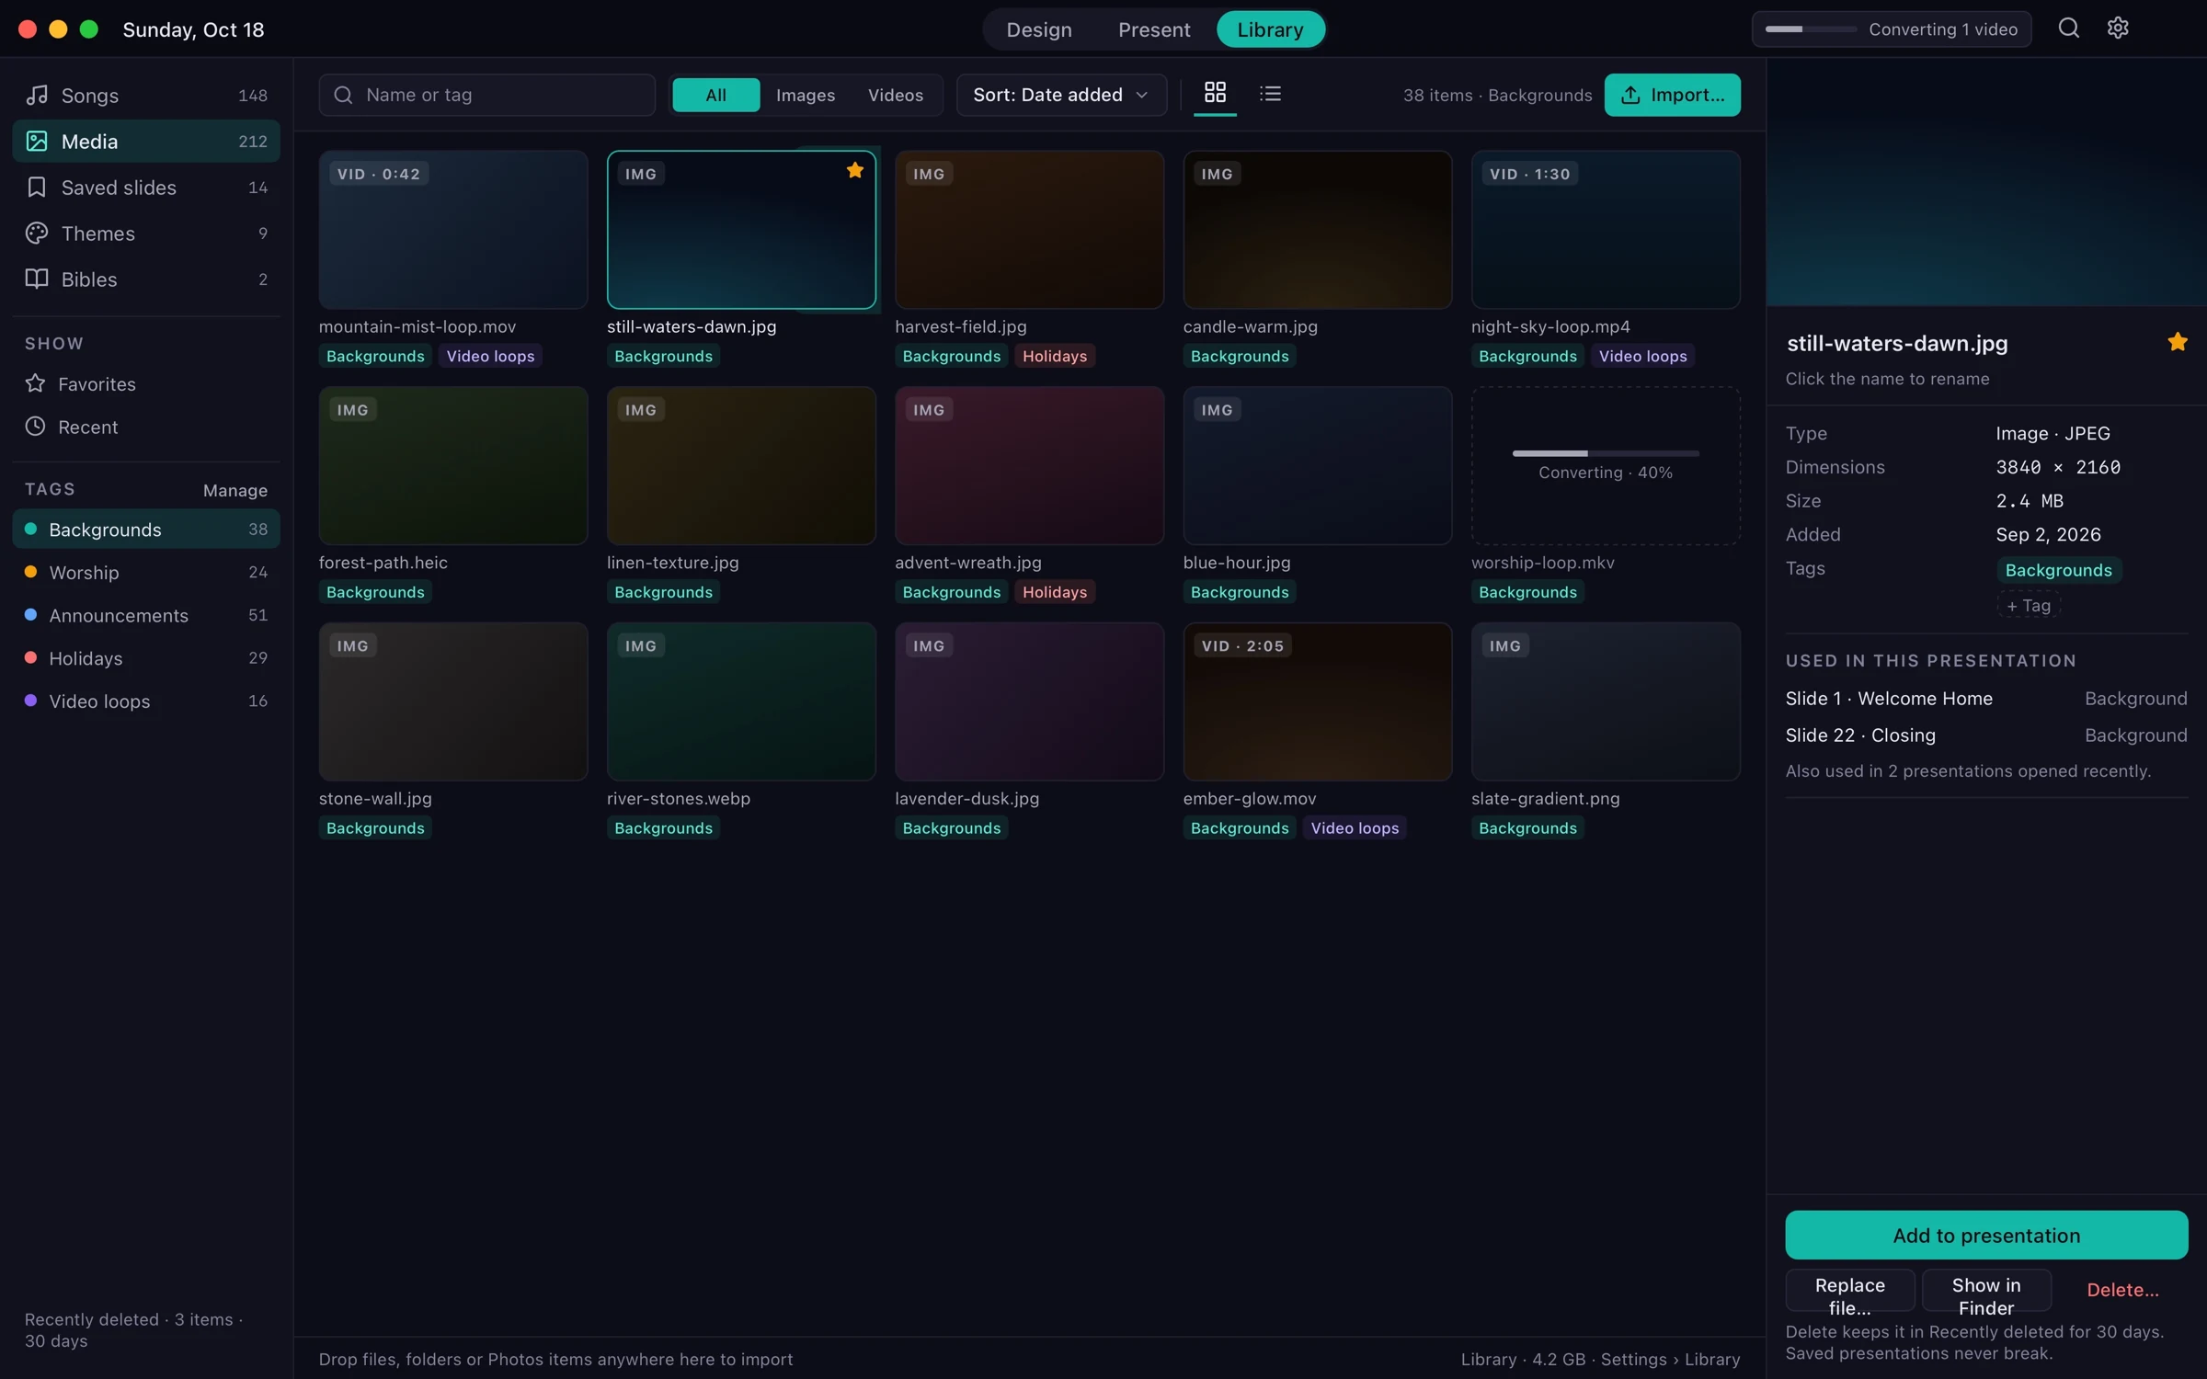The height and width of the screenshot is (1379, 2207).
Task: Click Add to presentation
Action: pyautogui.click(x=1986, y=1235)
